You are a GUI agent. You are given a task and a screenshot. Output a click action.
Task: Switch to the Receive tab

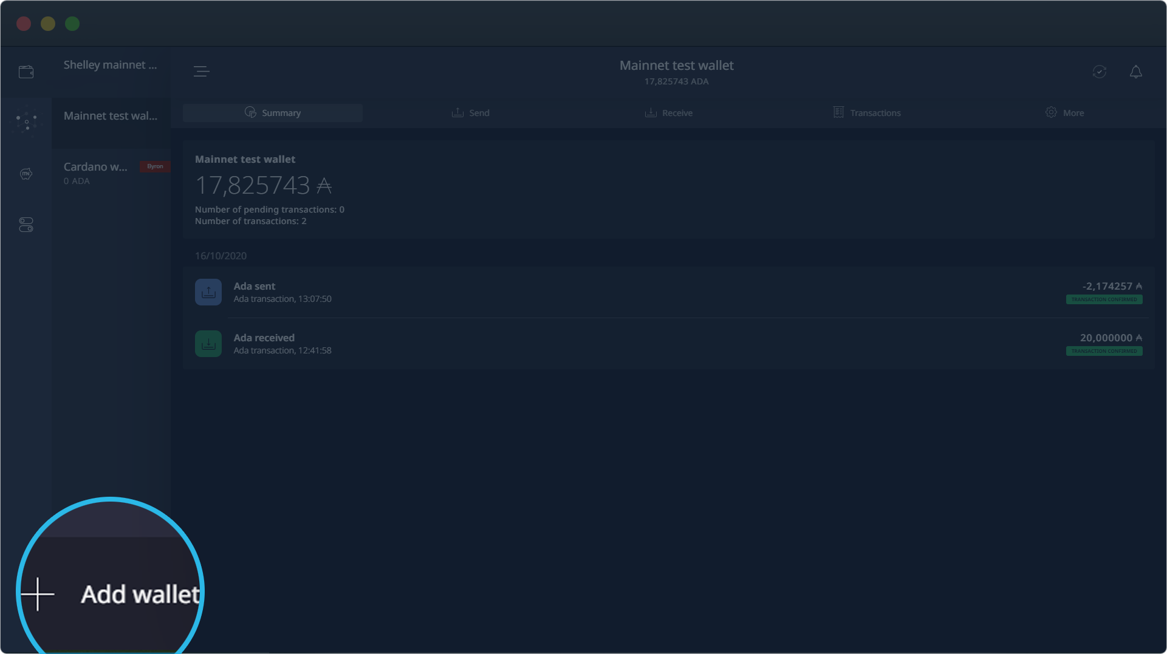668,113
